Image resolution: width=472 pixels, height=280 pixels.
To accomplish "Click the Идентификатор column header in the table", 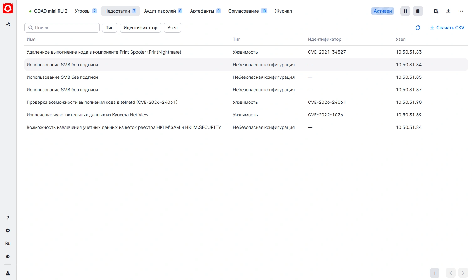I will [325, 39].
